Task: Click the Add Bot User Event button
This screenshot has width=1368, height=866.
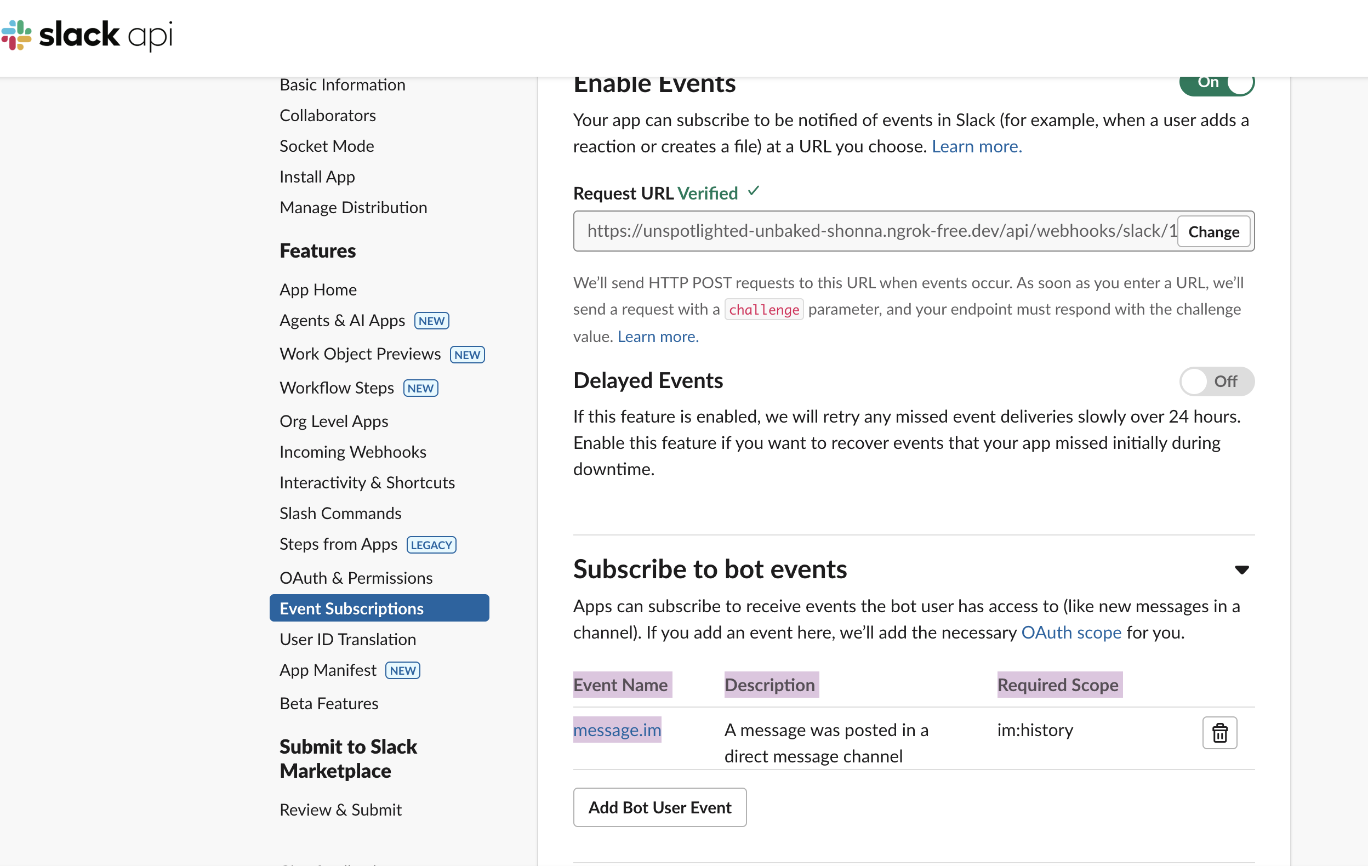Action: tap(659, 807)
